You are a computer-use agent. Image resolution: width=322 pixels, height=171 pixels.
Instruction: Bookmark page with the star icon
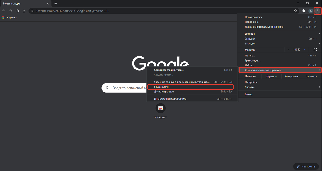point(295,11)
